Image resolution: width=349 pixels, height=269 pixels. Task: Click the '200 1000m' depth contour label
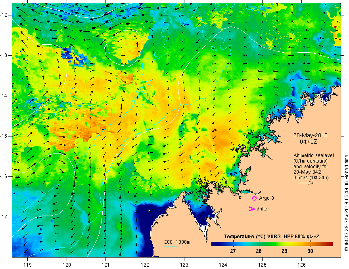177,242
